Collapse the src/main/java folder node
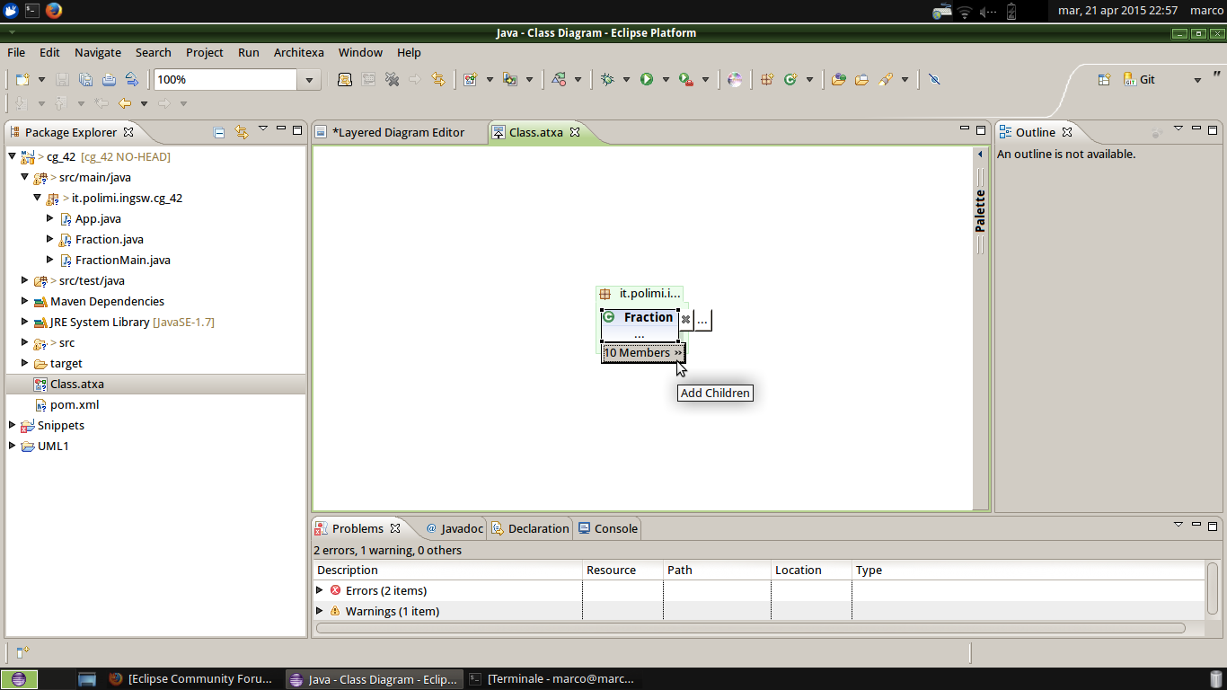The height and width of the screenshot is (690, 1227). (24, 177)
